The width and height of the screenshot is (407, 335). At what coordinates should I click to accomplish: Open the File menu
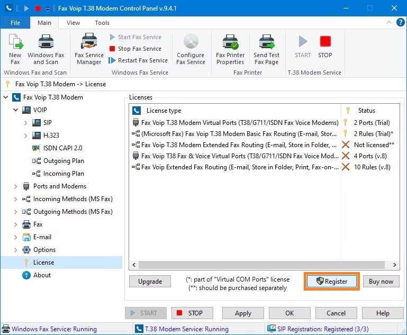coord(15,23)
